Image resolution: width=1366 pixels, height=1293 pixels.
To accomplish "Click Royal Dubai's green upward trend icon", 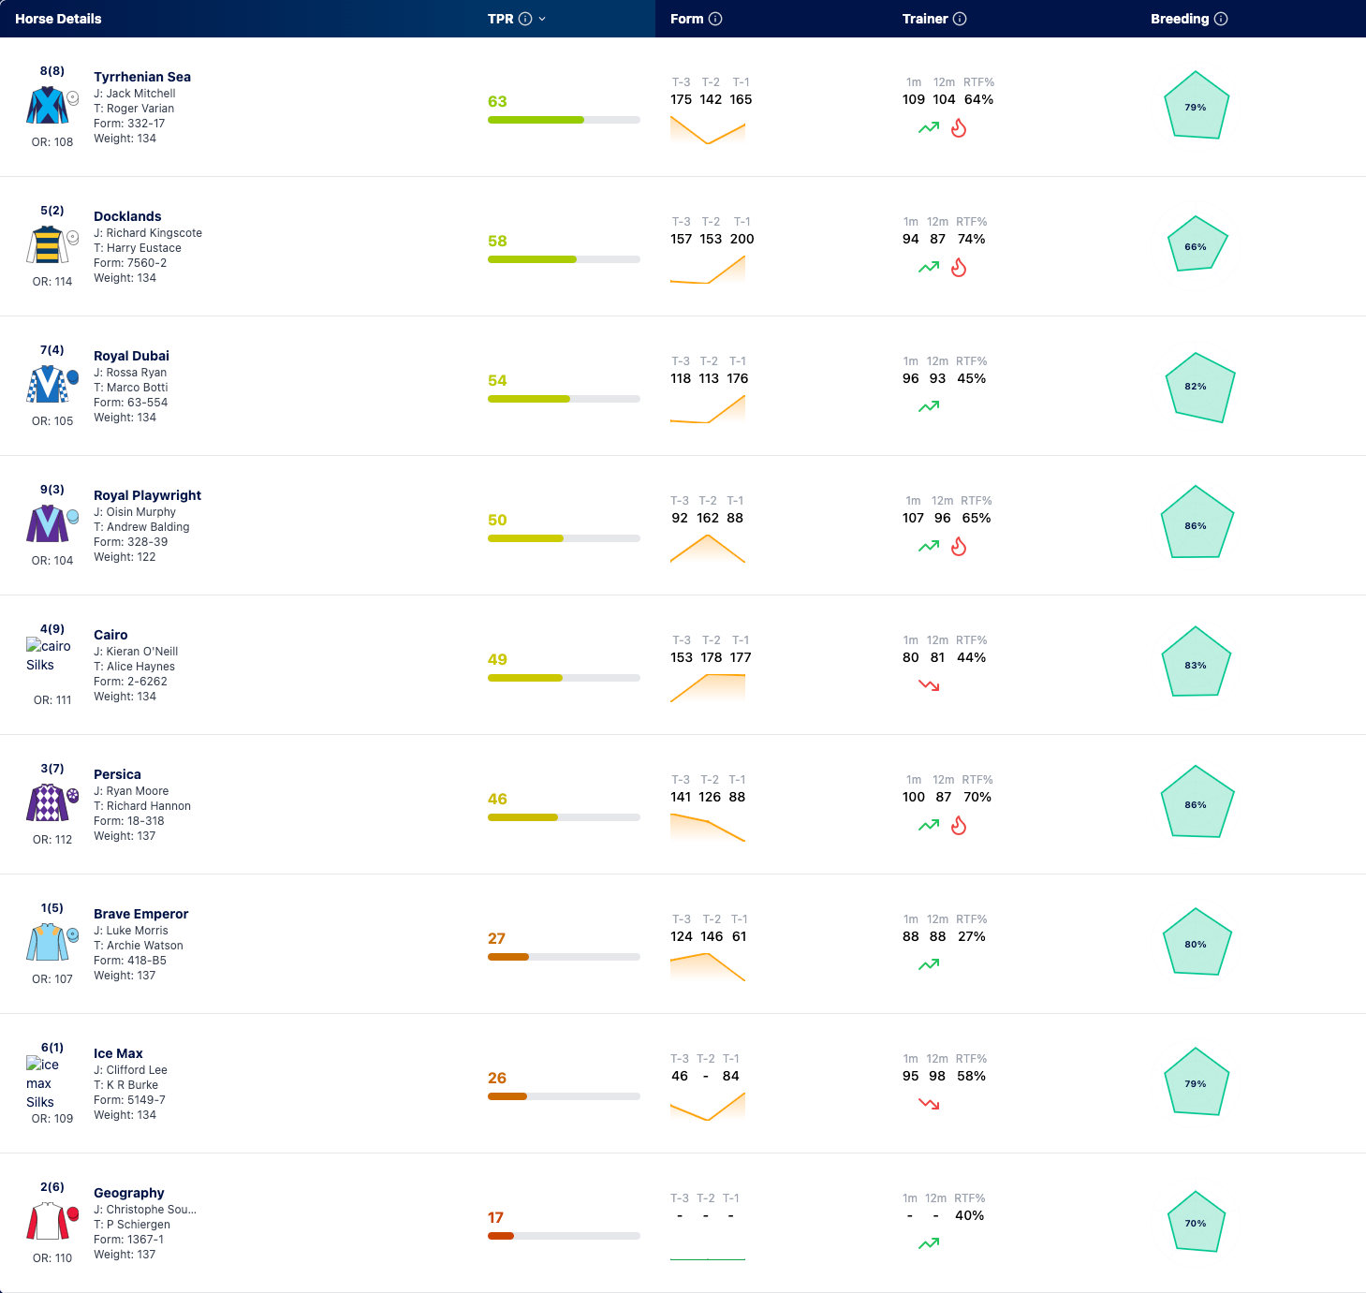I will [x=929, y=406].
